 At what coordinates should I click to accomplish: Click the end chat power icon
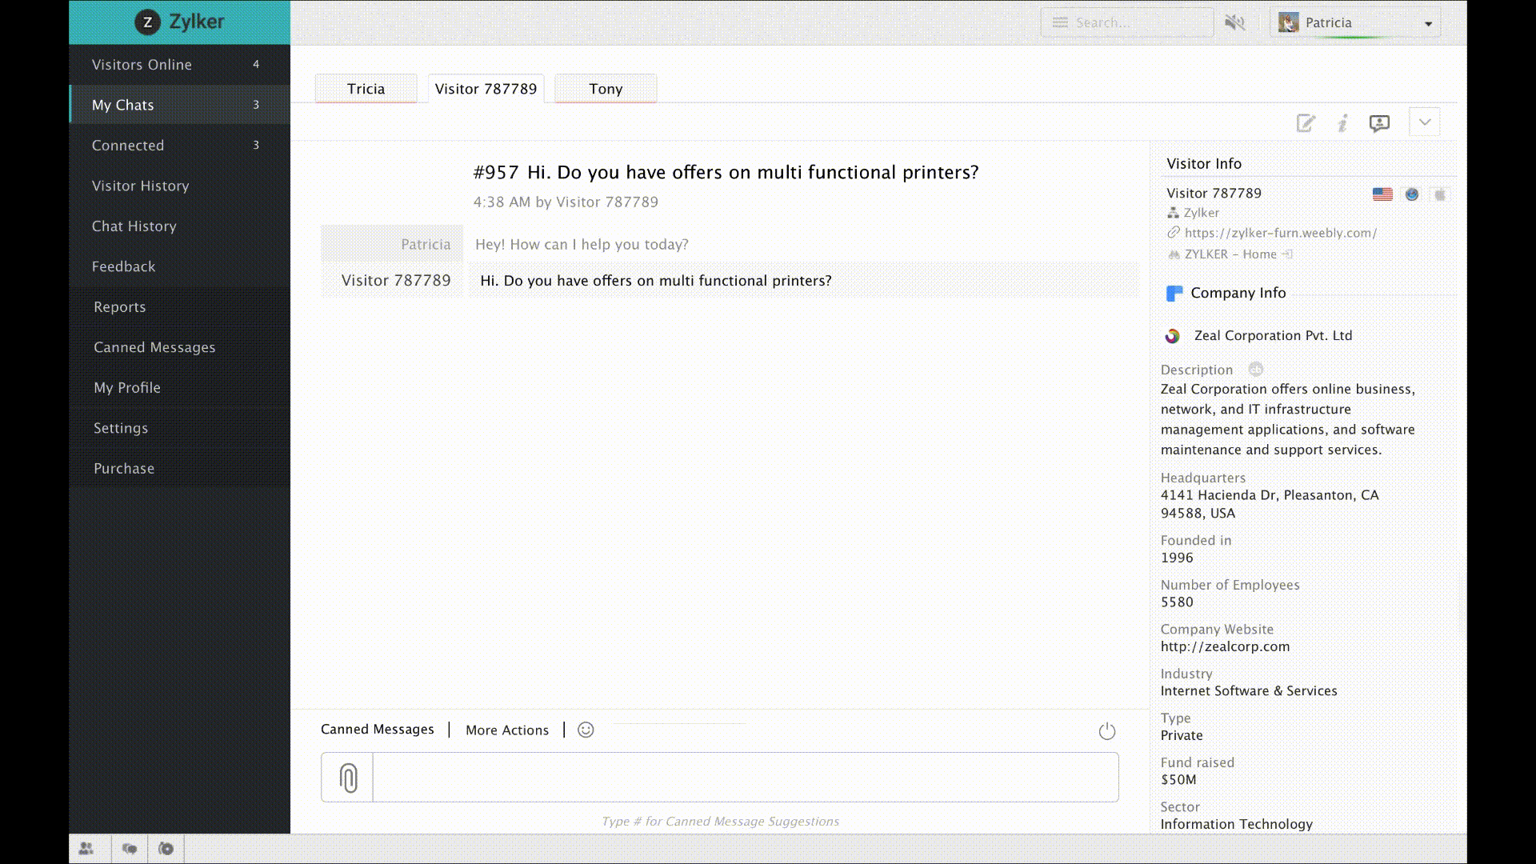pos(1106,731)
